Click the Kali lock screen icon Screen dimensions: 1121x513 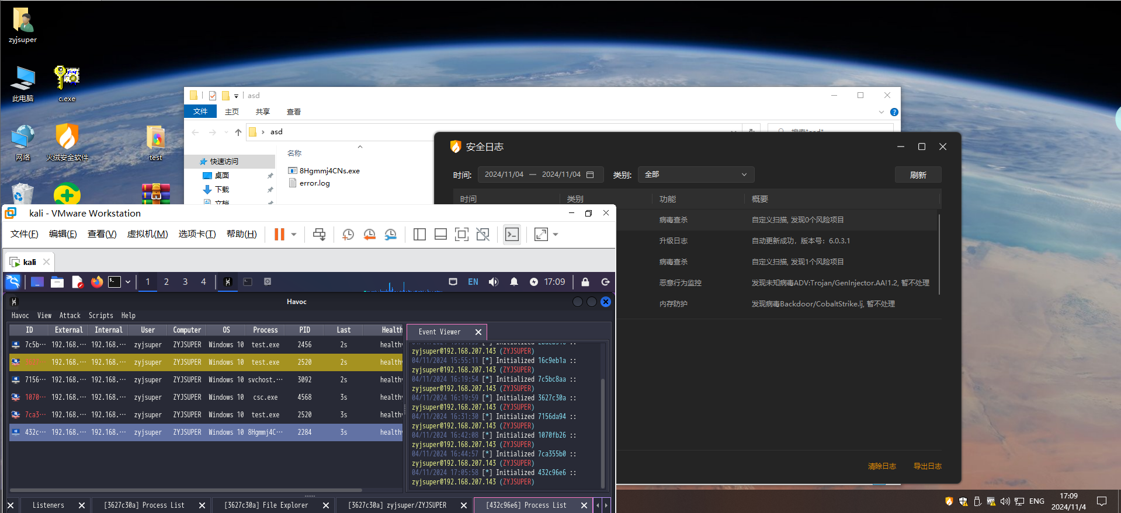[x=585, y=282]
